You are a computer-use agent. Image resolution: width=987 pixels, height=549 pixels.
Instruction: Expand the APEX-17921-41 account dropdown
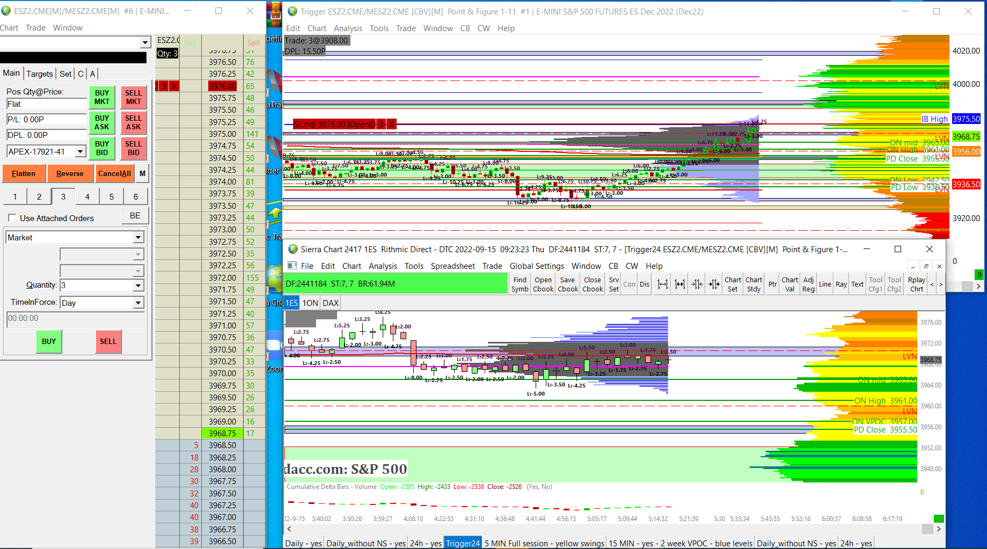coord(81,151)
